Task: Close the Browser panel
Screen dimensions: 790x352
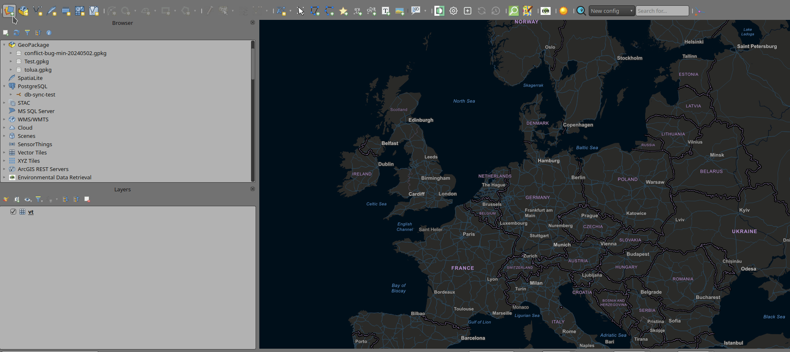Action: tap(252, 22)
